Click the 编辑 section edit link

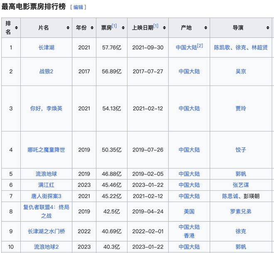78,7
